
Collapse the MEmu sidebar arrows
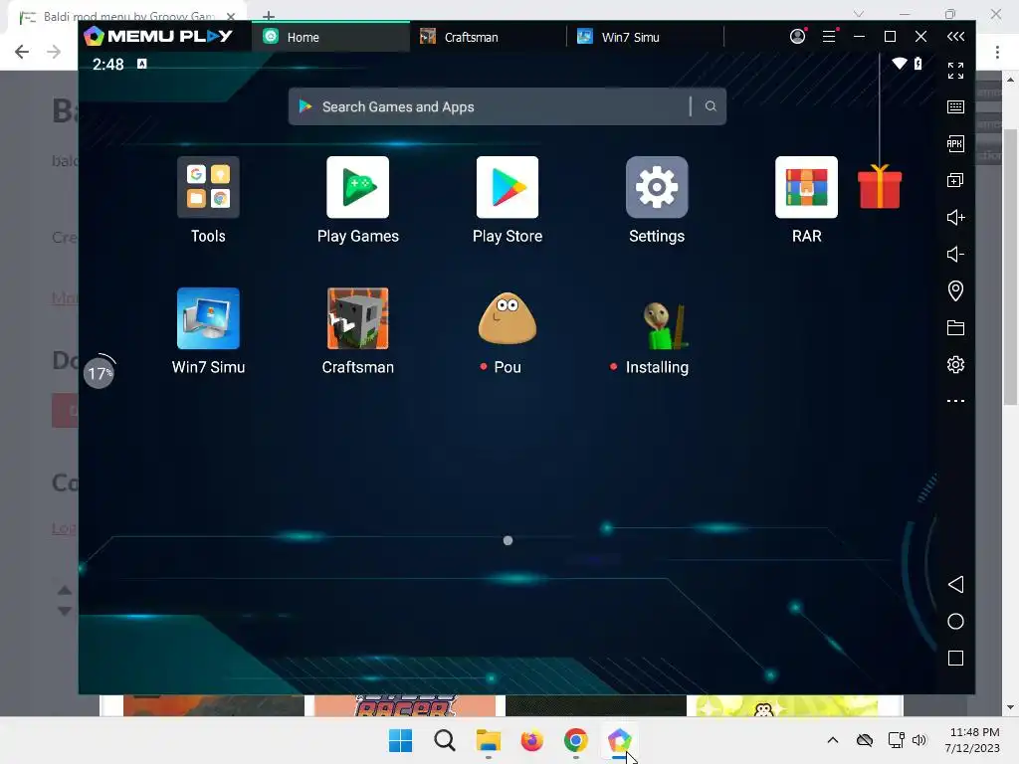tap(955, 37)
